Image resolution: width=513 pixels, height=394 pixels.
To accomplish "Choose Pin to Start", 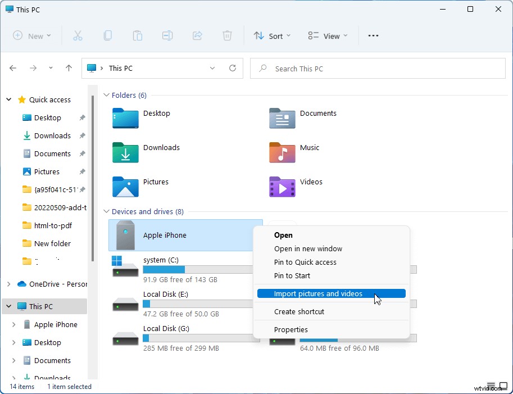I will coord(331,275).
